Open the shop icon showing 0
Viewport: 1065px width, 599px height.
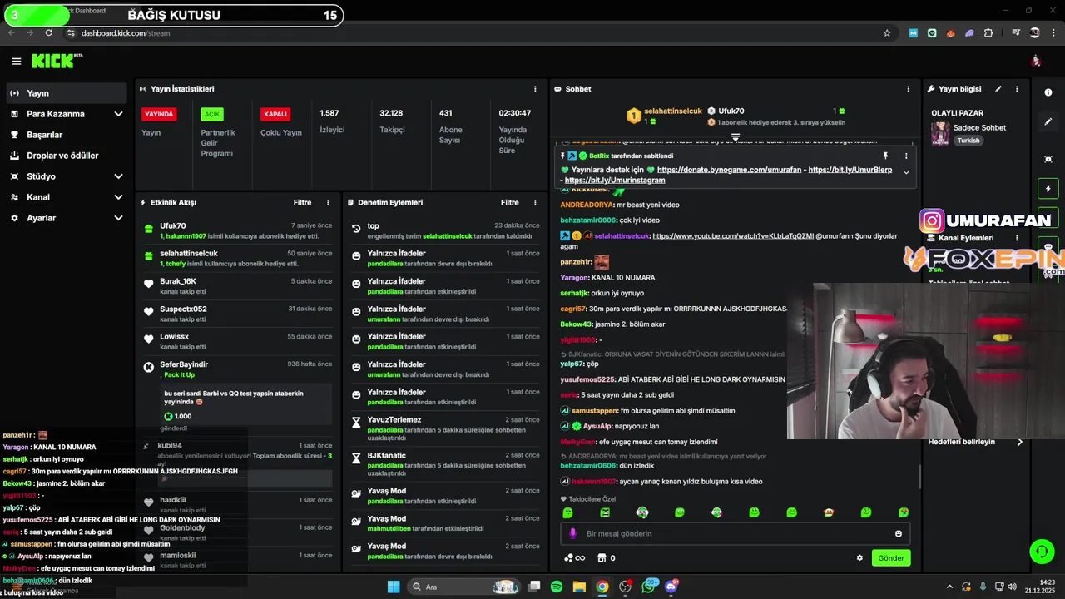pyautogui.click(x=607, y=558)
